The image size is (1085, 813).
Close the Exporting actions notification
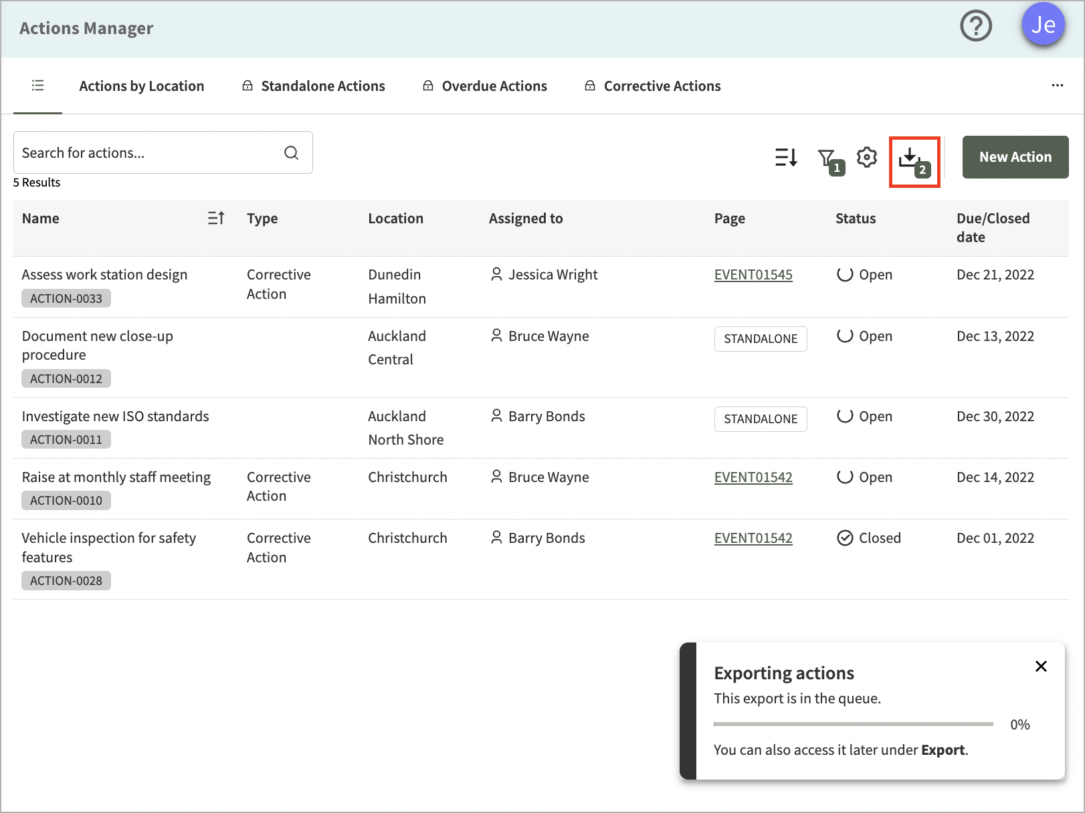(x=1041, y=666)
